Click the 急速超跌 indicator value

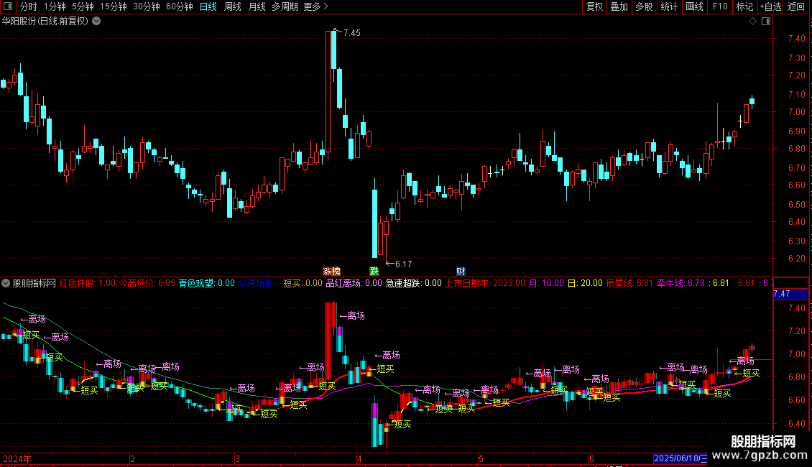pyautogui.click(x=414, y=283)
